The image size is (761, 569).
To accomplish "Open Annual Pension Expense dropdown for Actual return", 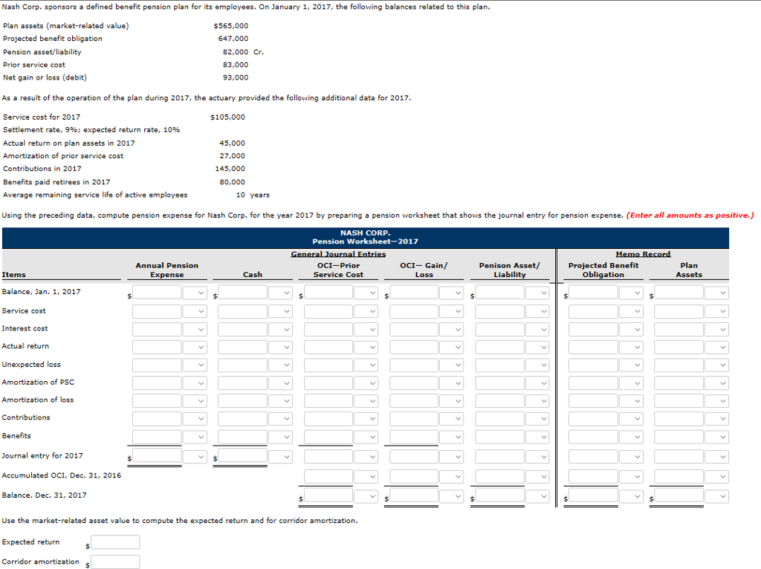I will point(195,348).
